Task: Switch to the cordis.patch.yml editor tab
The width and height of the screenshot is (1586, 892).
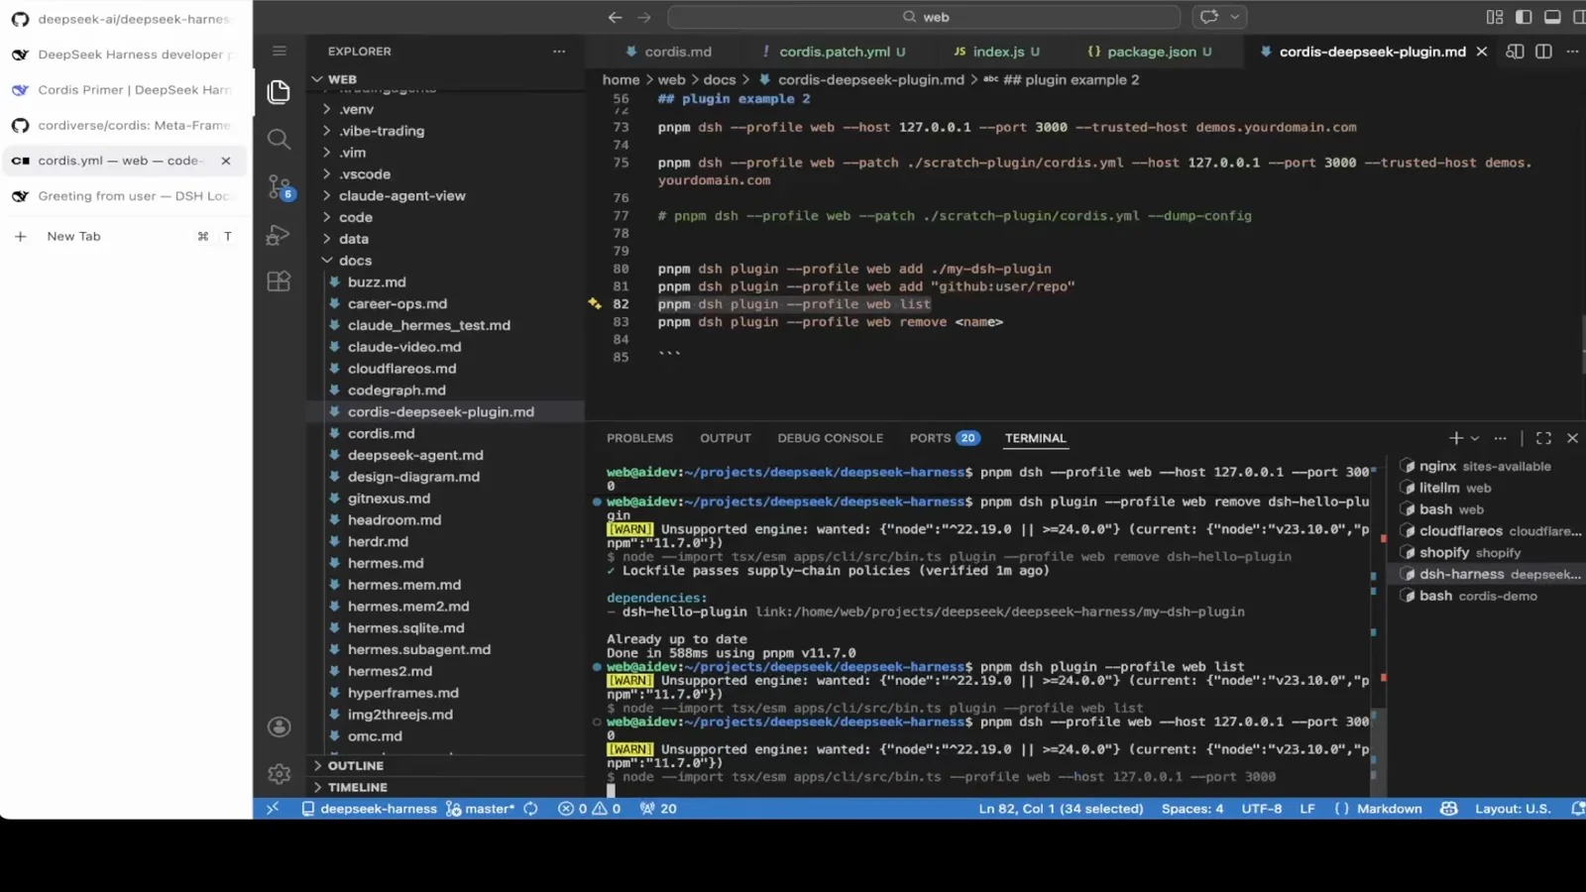Action: tap(833, 52)
